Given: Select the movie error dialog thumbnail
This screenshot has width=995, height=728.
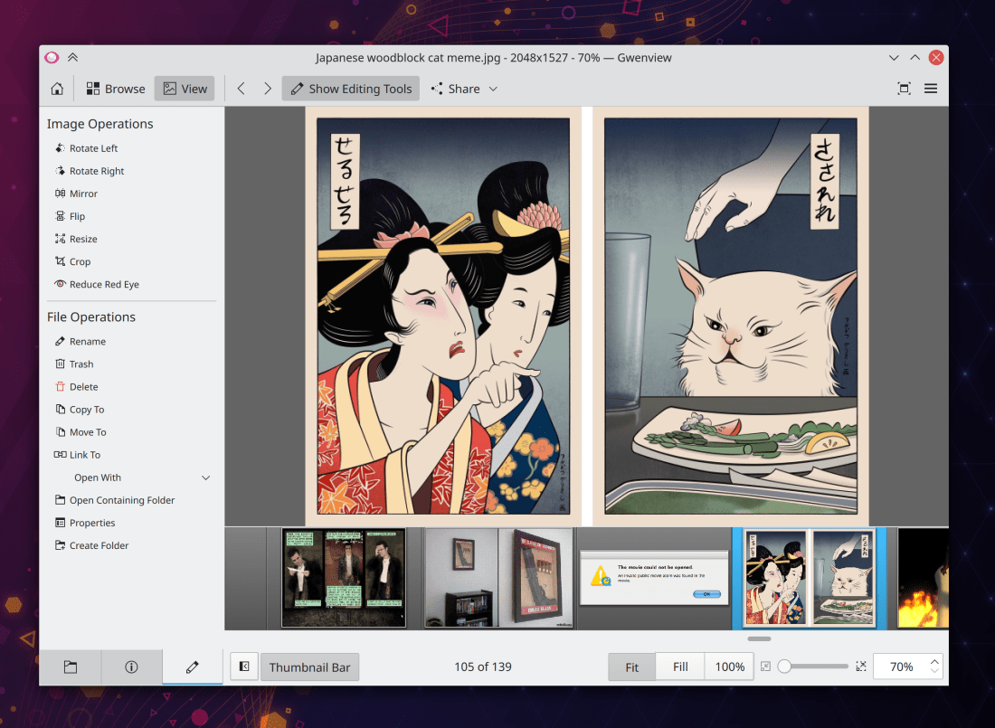Looking at the screenshot, I should [654, 579].
